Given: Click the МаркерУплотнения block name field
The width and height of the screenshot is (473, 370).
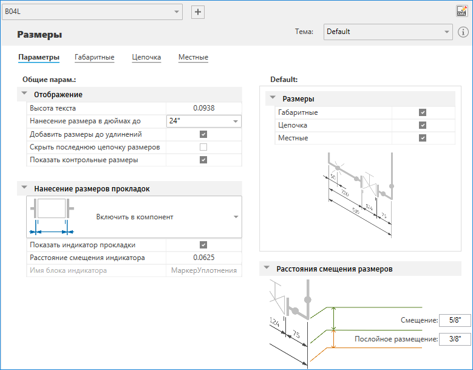Looking at the screenshot, I should [204, 270].
